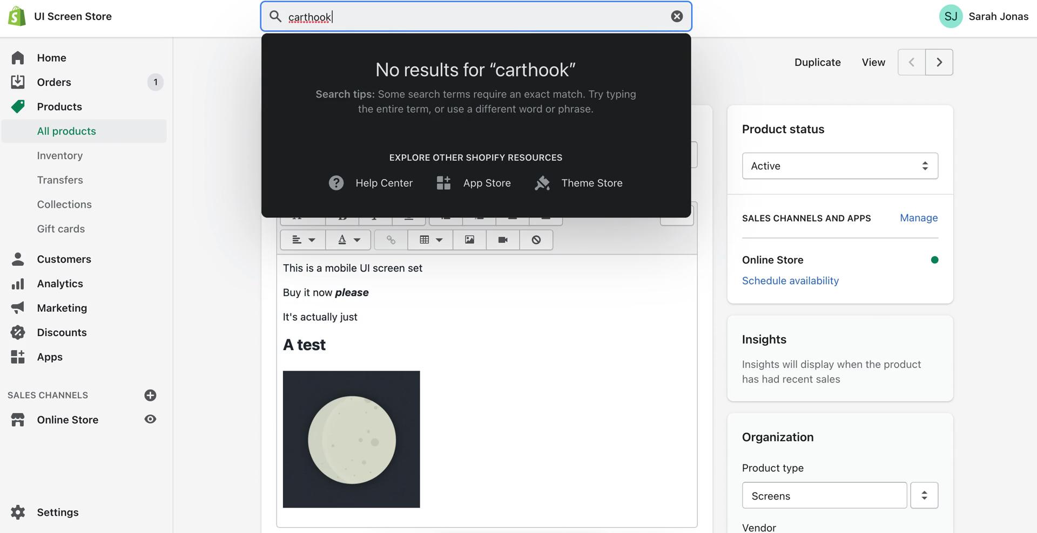Click the Analytics bar chart icon
1037x533 pixels.
(x=18, y=284)
